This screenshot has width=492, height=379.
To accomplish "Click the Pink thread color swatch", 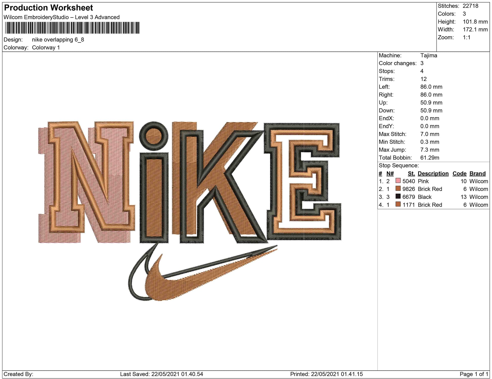I will 398,181.
